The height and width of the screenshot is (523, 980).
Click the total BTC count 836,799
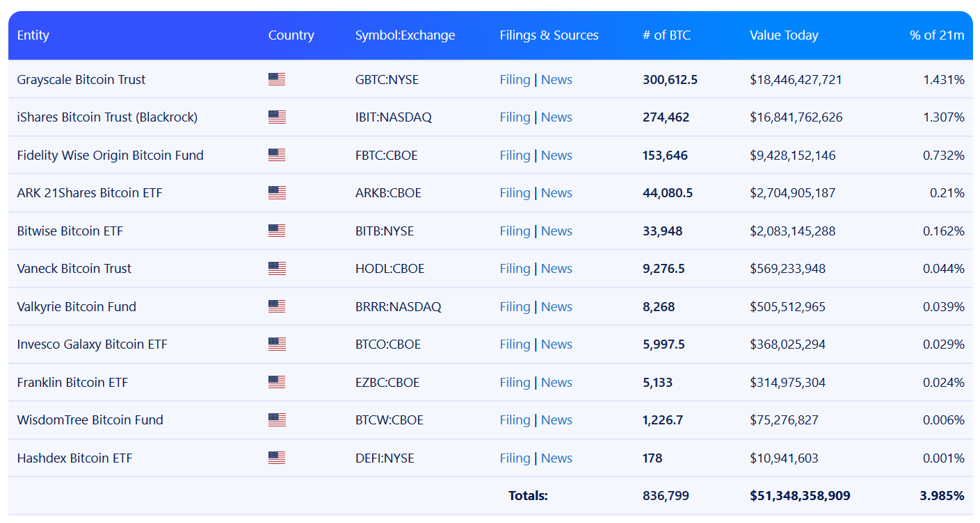(x=666, y=496)
